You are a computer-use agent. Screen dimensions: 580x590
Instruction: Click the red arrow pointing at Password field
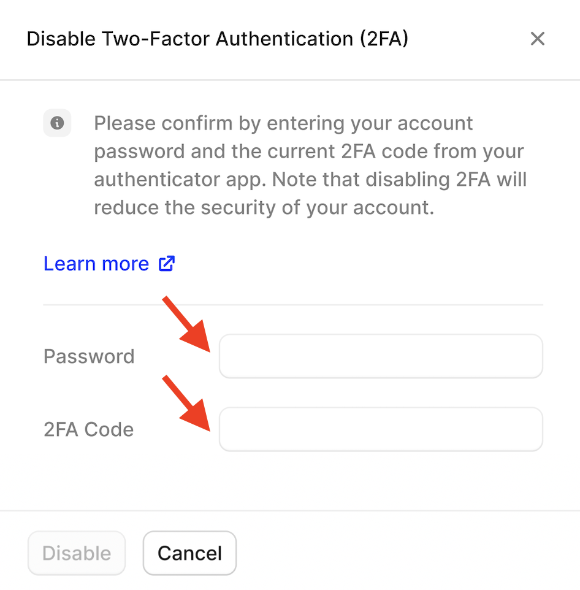tap(186, 324)
